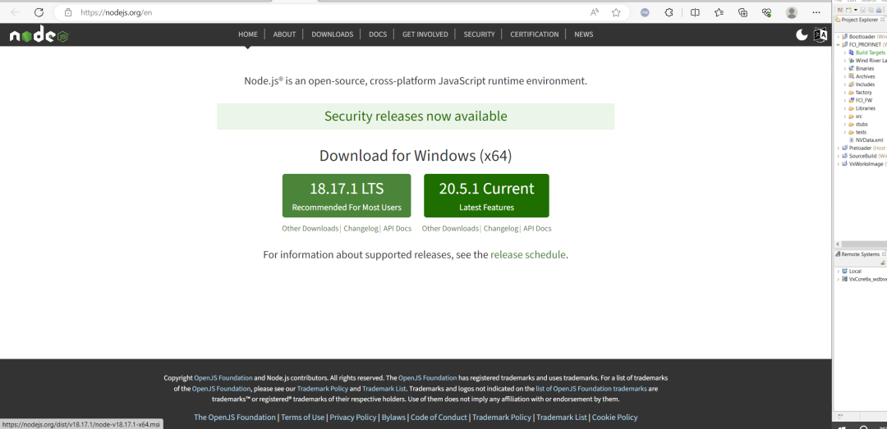Open The OpenJS Foundation footer link
Screen dimensions: 887x429
tap(235, 418)
